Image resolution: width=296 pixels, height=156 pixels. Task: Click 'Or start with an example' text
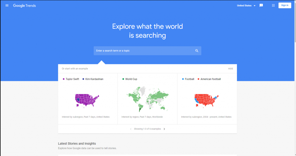75,69
